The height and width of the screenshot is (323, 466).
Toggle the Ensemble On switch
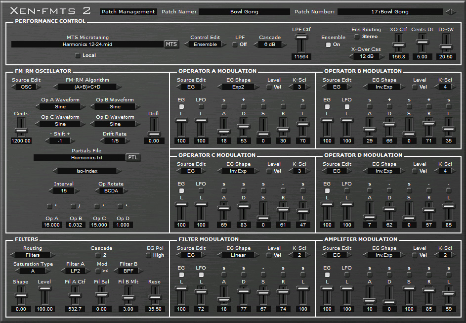click(x=328, y=45)
